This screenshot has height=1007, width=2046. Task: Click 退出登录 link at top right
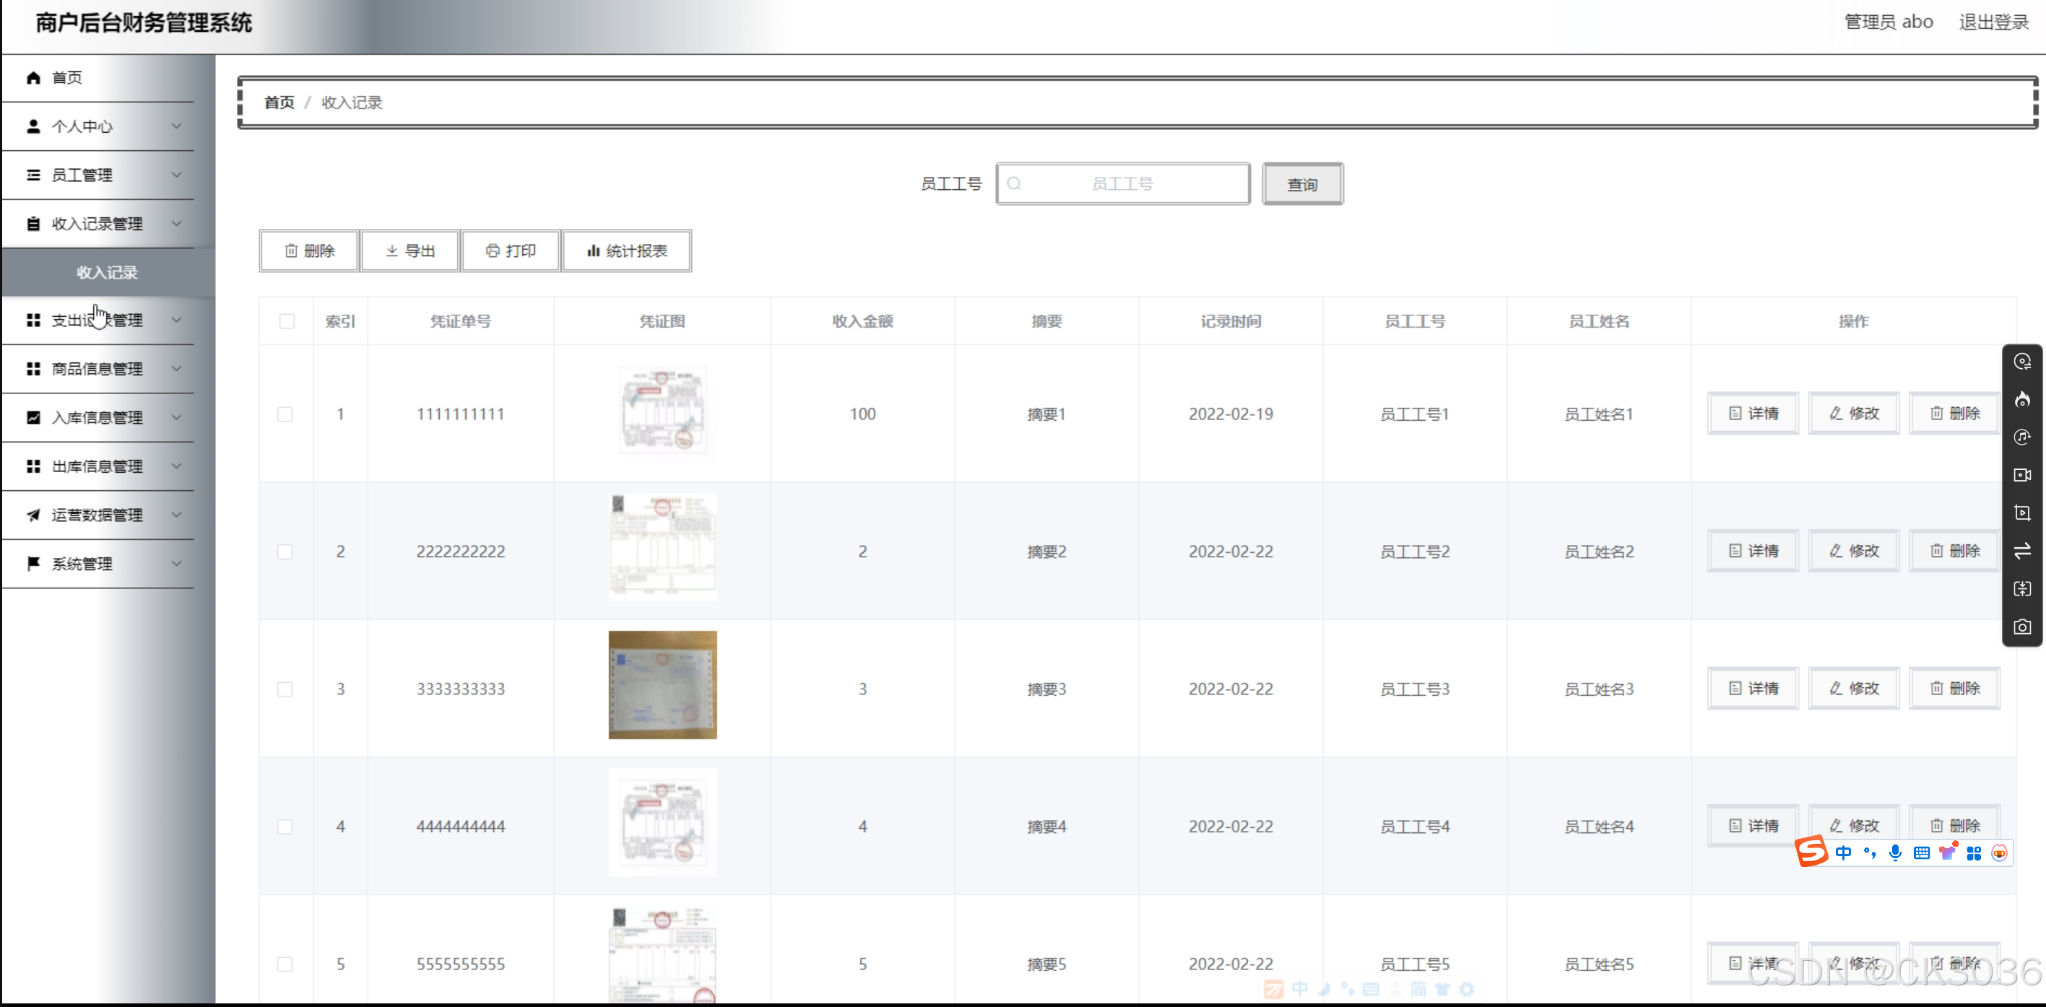[x=1993, y=22]
